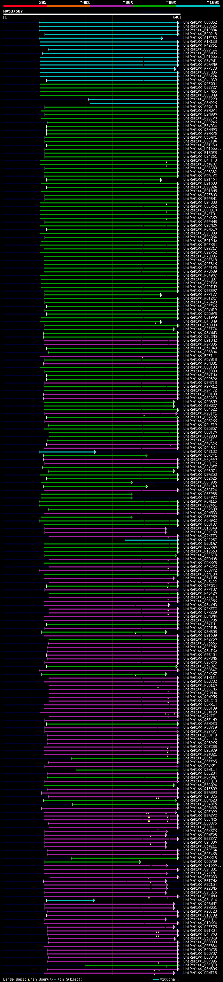Pick the UniRef100_A1DKY4 entry
Image resolution: width=223 pixels, height=982 pixels.
(200, 923)
